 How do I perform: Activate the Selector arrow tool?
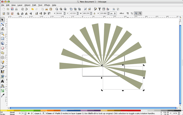(x=2, y=19)
